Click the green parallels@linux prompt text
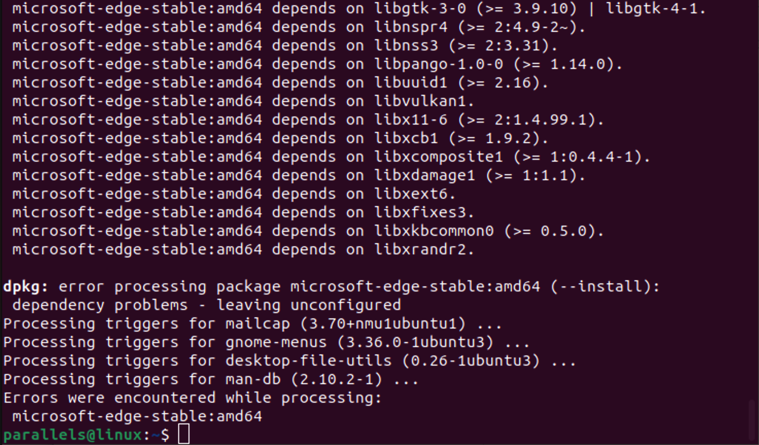Viewport: 759px width, 445px height. 72,435
